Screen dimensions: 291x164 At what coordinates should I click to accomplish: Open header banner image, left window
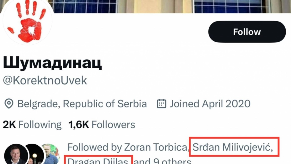[84, 6]
